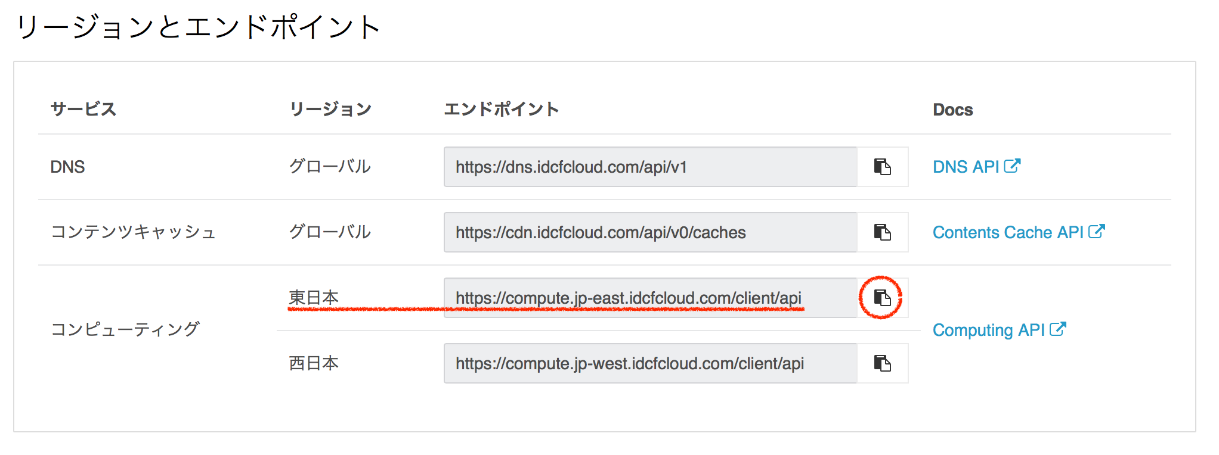1219x455 pixels.
Task: Copy the East Japan compute endpoint
Action: [x=882, y=297]
